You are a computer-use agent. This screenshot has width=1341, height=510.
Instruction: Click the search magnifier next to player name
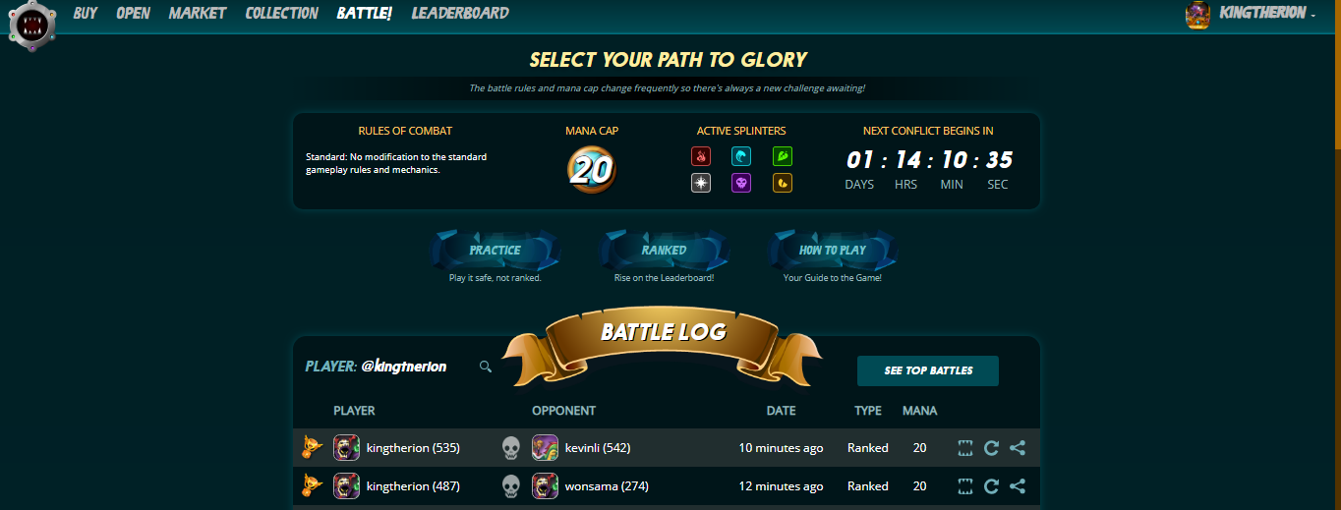click(486, 367)
